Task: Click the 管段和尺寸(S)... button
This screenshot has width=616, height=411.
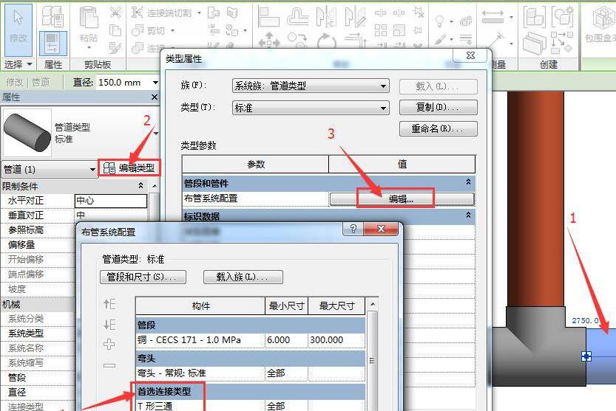Action: [x=143, y=277]
